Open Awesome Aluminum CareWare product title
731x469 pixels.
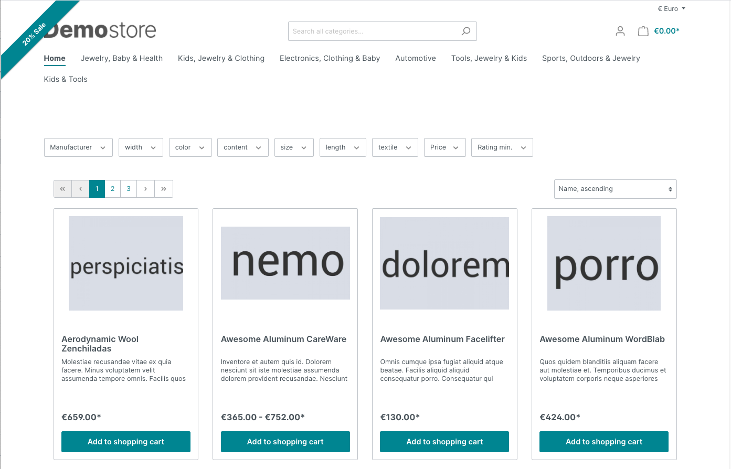[283, 339]
